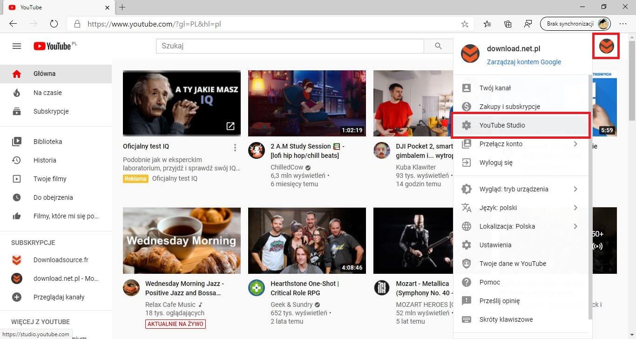Select Zakupy i subskrypcje
The width and height of the screenshot is (636, 339).
(521, 107)
